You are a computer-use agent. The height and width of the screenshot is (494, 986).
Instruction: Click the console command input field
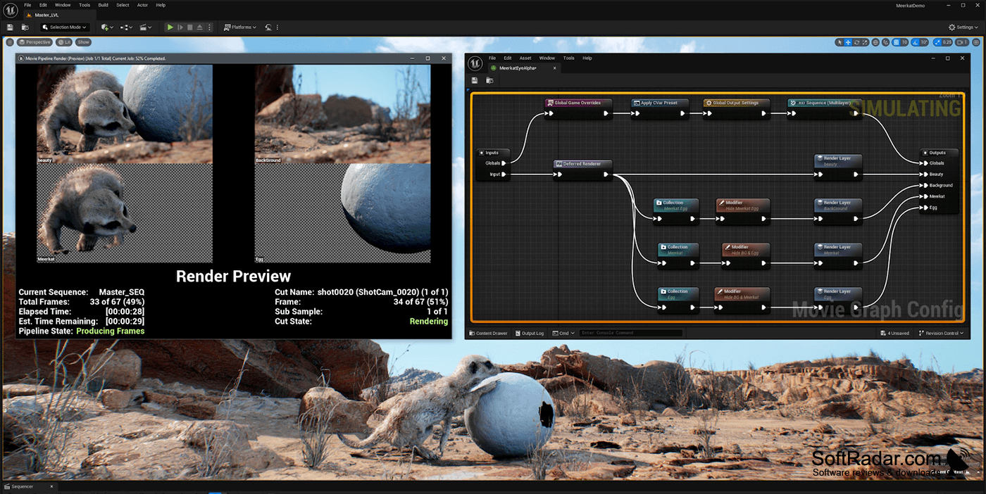pos(630,333)
